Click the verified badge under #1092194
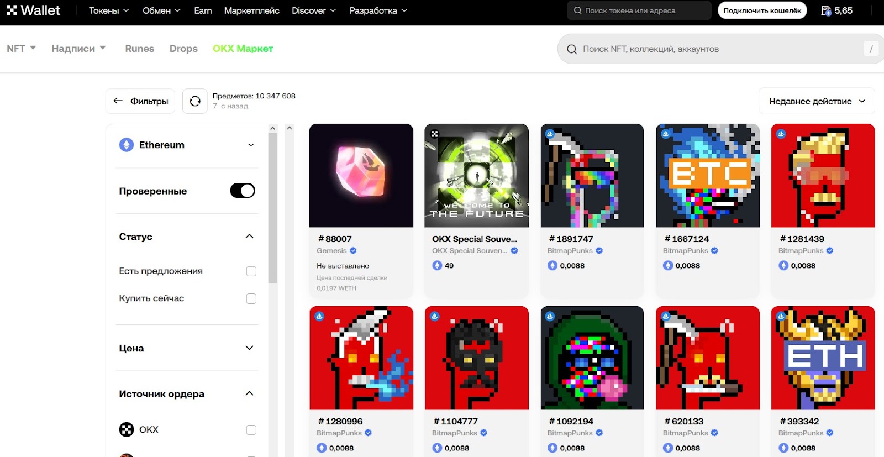884x457 pixels. [599, 433]
